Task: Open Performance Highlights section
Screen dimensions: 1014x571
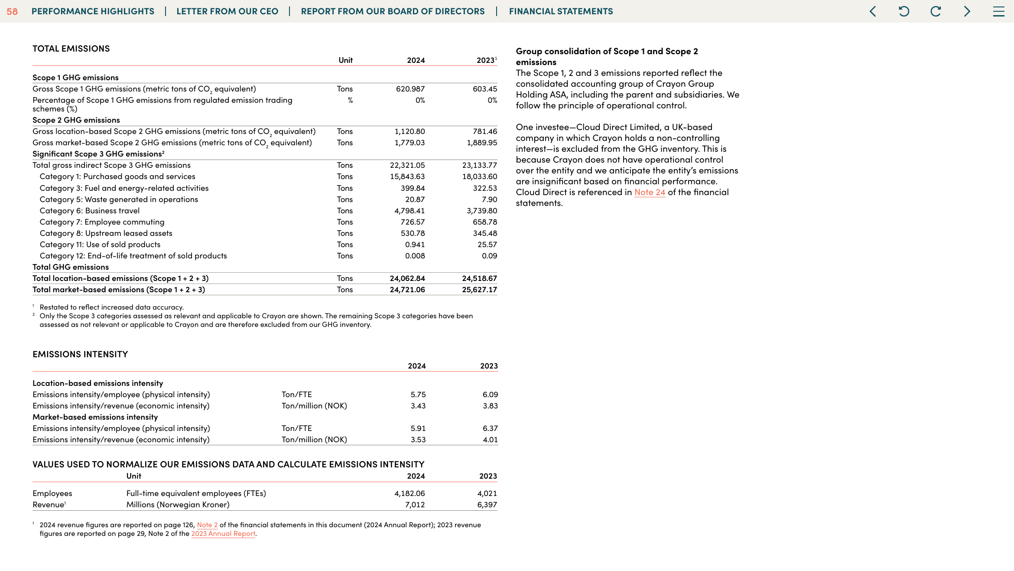Action: [93, 11]
